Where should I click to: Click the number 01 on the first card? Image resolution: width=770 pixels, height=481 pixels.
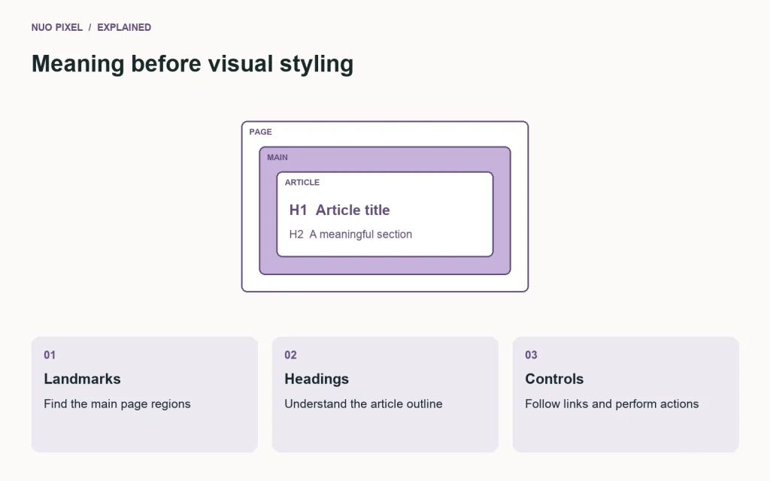pos(50,355)
